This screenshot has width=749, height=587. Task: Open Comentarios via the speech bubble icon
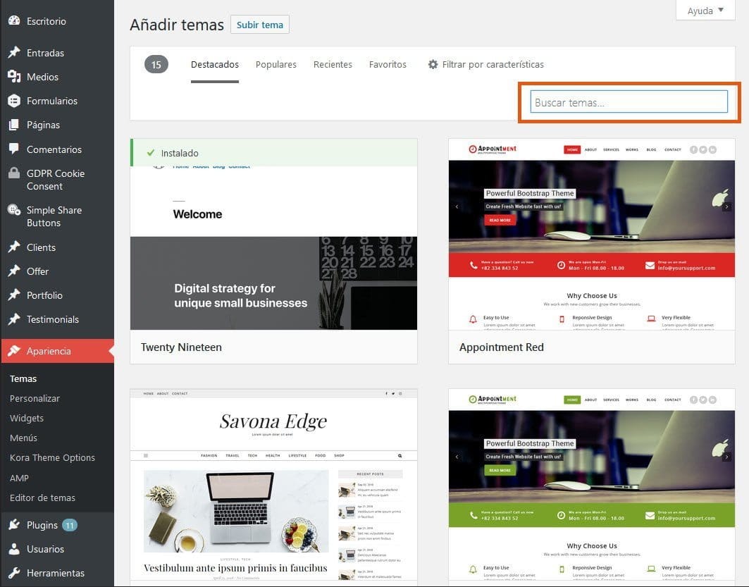(14, 149)
